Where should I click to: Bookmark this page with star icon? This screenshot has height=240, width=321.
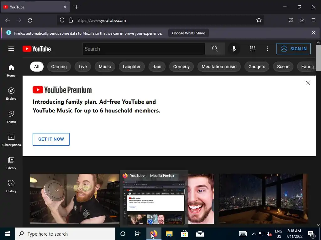coord(259,20)
